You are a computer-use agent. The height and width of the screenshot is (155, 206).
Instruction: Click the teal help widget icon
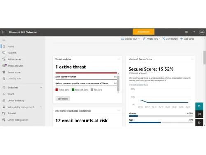(x=199, y=106)
